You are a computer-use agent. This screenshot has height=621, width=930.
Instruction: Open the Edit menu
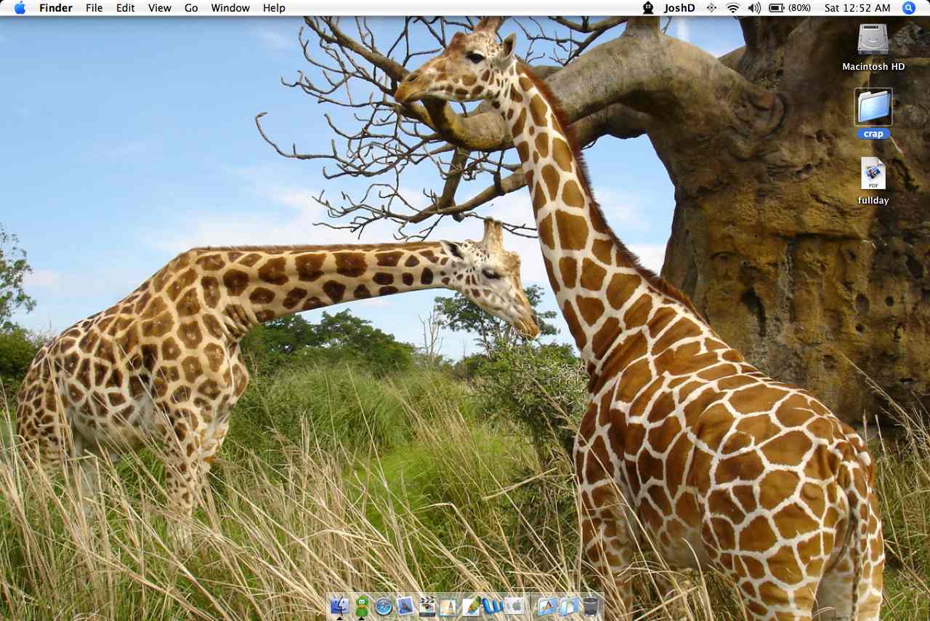pyautogui.click(x=126, y=8)
